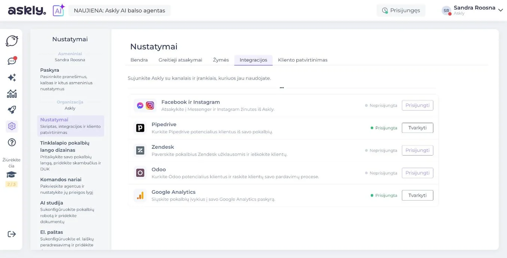Click the Prisijungta status for Pipedrive
Image resolution: width=507 pixels, height=258 pixels.
coord(384,128)
